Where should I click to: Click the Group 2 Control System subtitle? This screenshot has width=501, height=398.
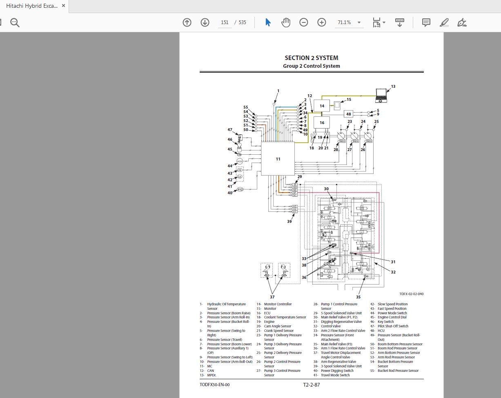click(x=311, y=66)
